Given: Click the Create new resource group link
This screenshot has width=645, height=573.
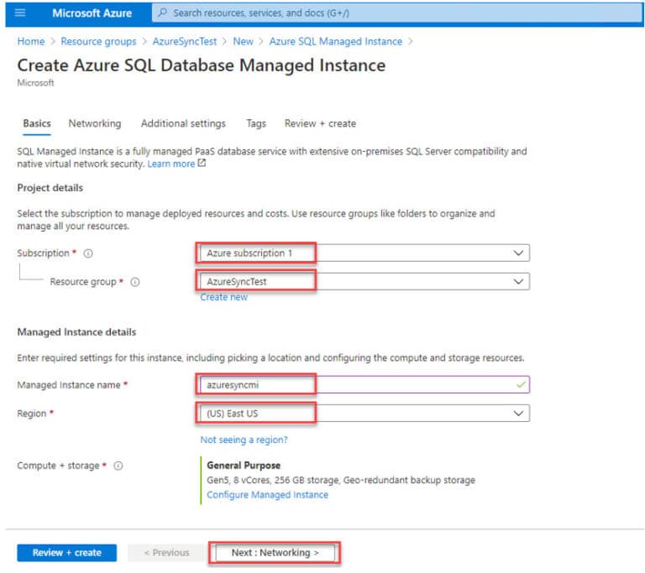Looking at the screenshot, I should (223, 297).
